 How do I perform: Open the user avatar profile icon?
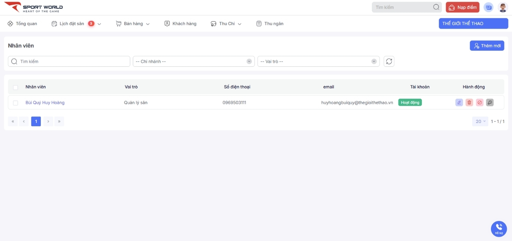(502, 7)
